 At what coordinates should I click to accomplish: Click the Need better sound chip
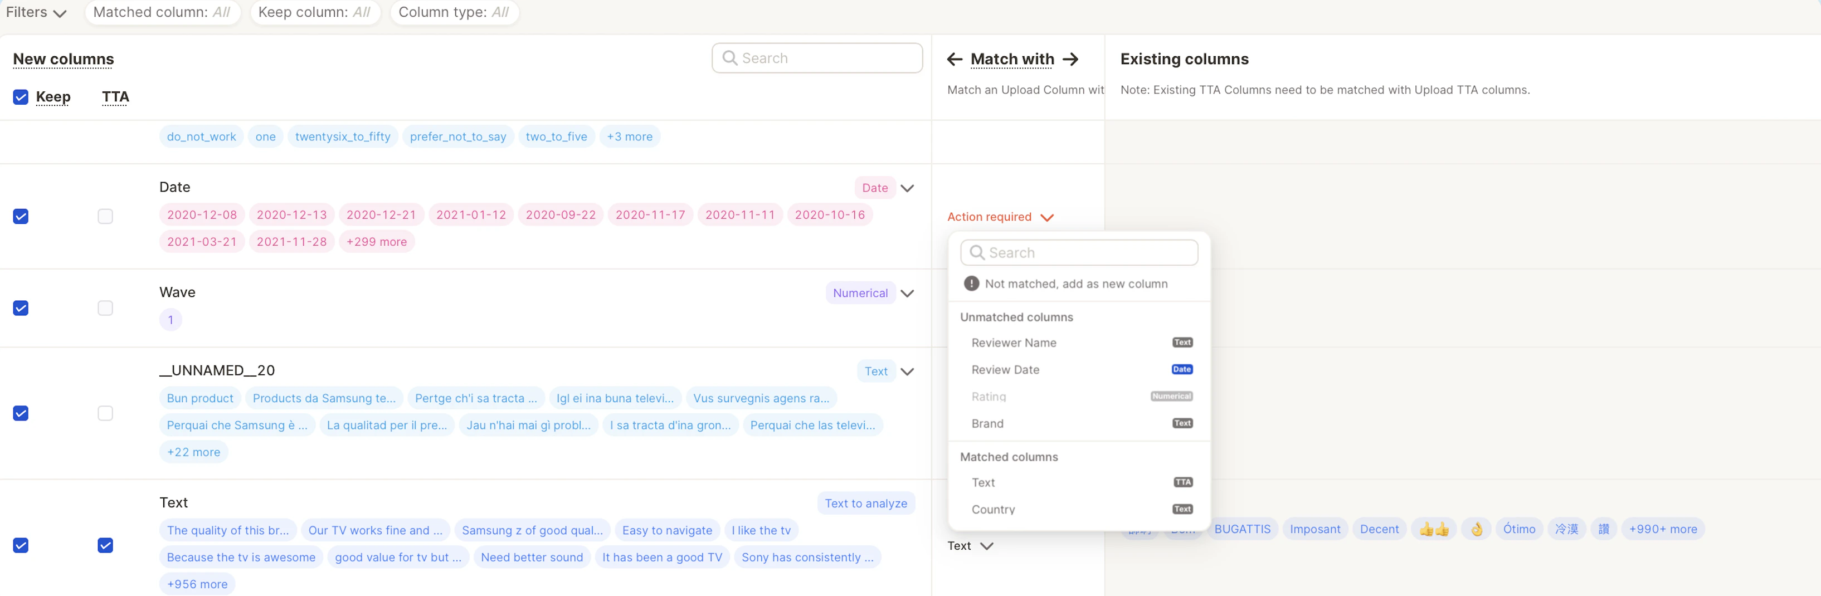pos(532,558)
